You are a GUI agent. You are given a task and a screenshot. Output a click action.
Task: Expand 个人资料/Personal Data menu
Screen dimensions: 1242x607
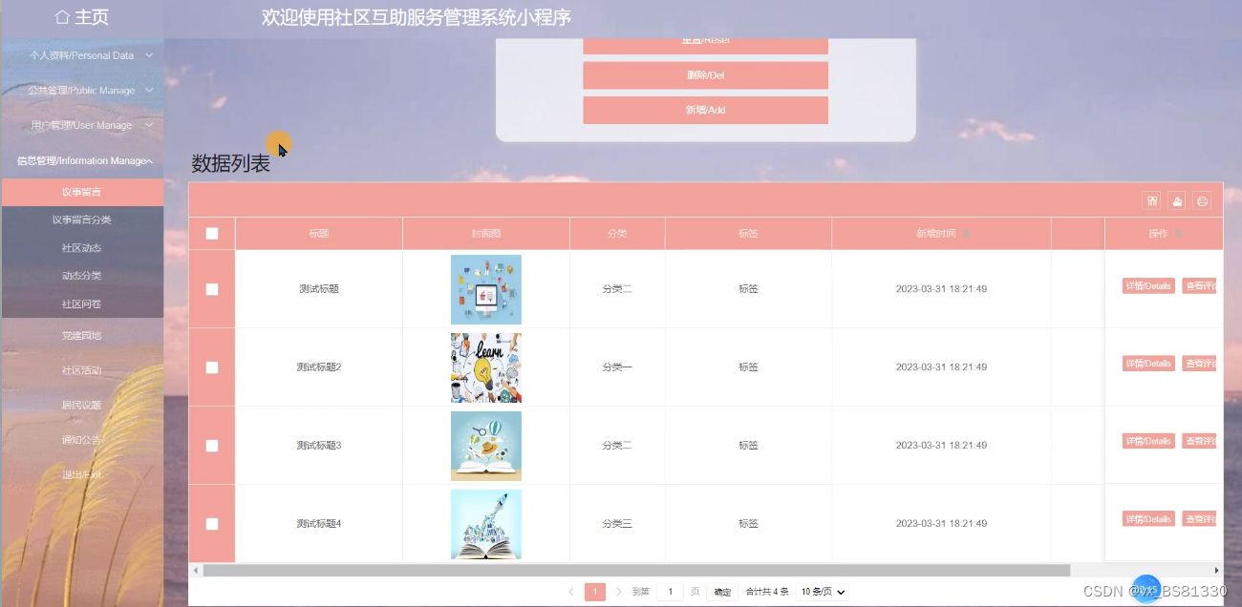pos(82,55)
